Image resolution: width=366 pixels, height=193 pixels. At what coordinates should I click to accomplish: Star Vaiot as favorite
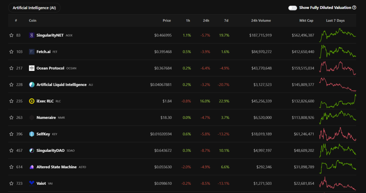(x=11, y=183)
